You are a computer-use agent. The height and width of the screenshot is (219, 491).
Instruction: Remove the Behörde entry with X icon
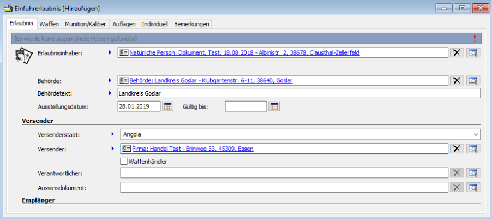(457, 81)
